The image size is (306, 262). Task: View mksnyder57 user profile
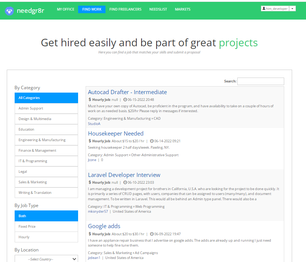[98, 212]
